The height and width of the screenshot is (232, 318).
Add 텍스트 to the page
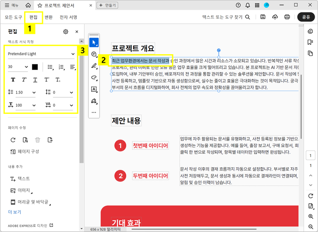click(20, 179)
